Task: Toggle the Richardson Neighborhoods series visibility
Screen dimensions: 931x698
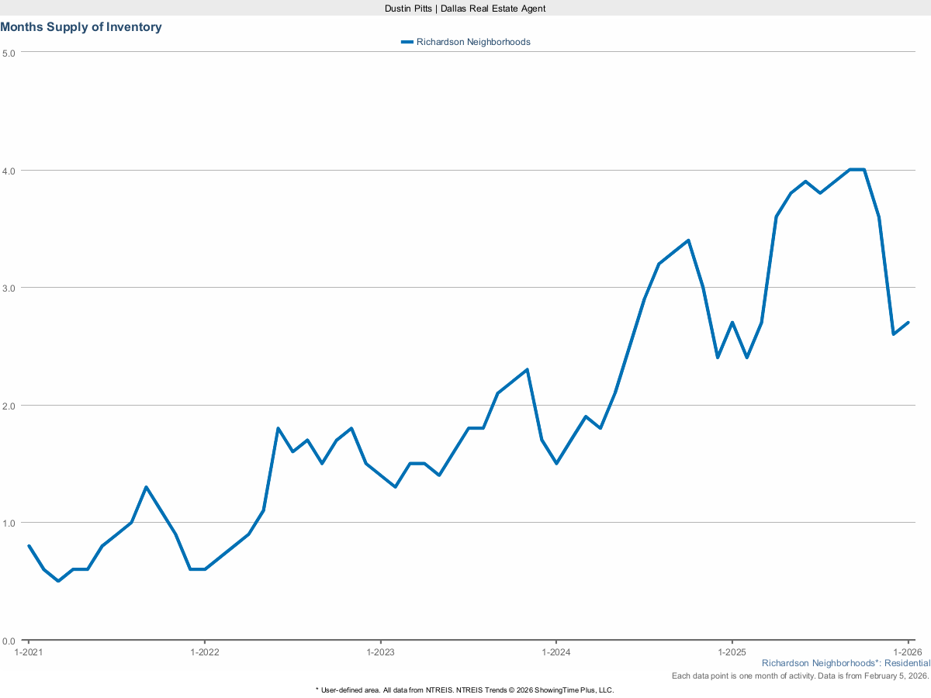Action: pyautogui.click(x=473, y=42)
